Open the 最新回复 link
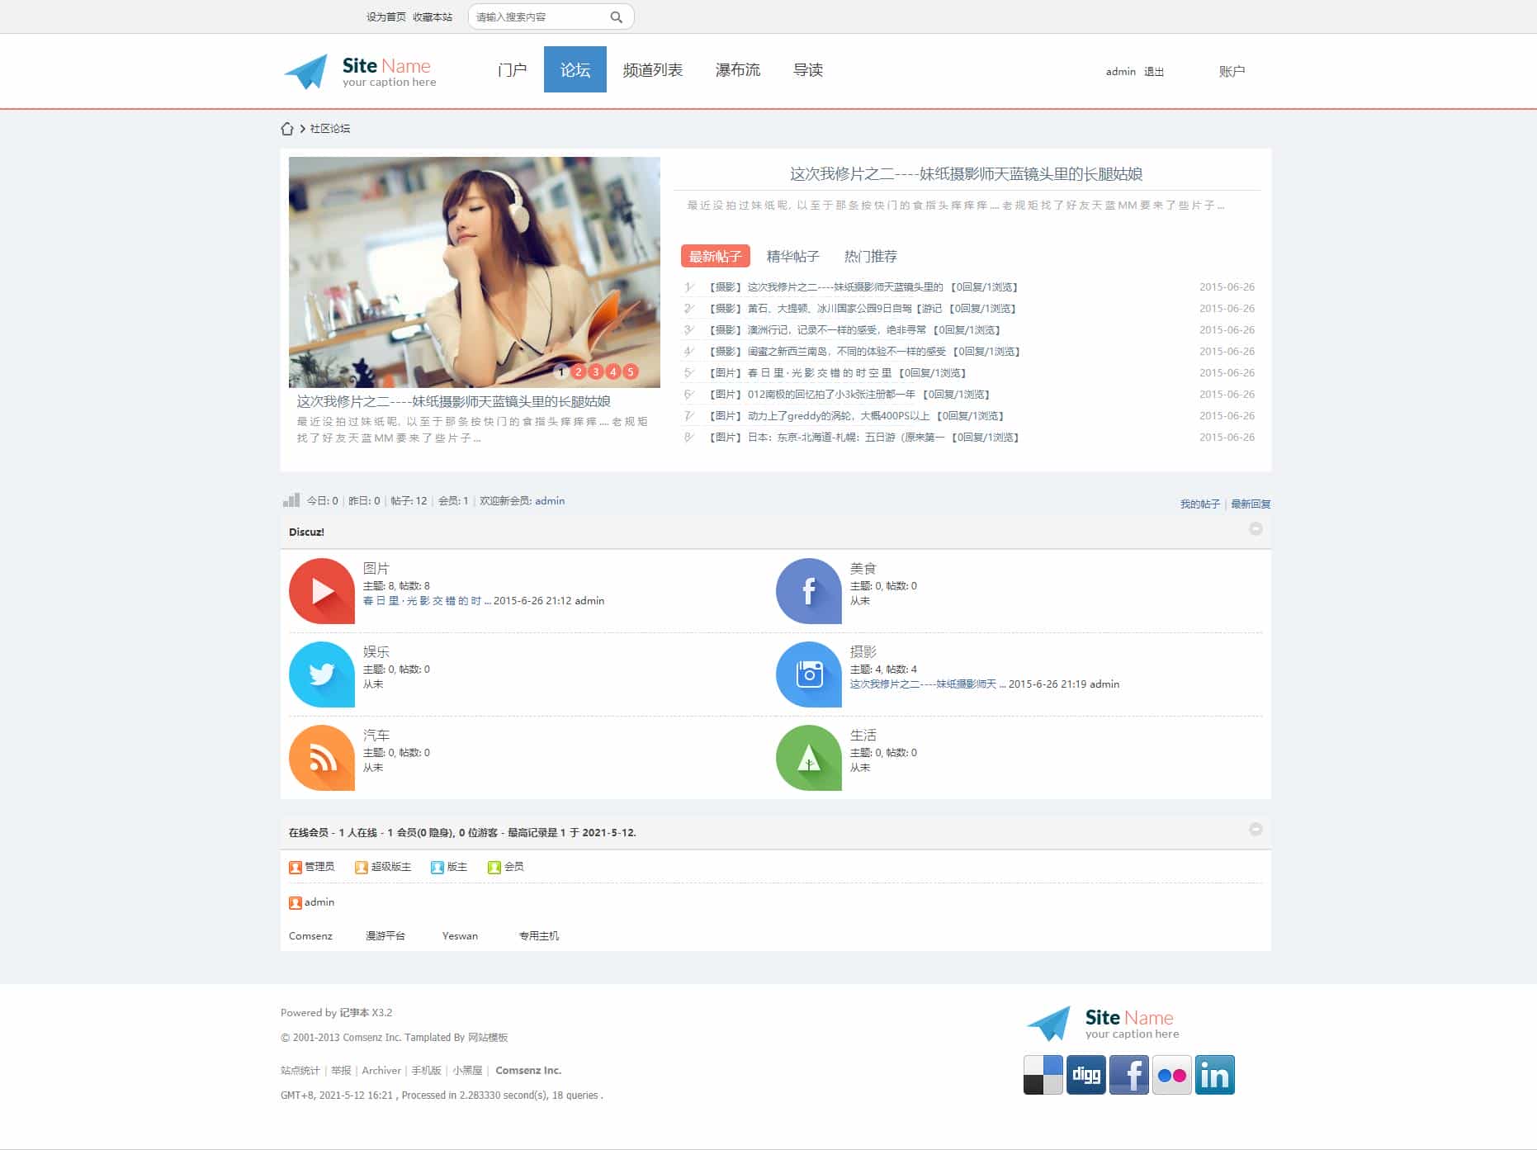The image size is (1537, 1150). 1251,504
